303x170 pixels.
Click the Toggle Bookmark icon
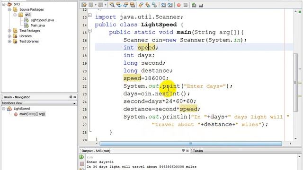tap(155, 5)
